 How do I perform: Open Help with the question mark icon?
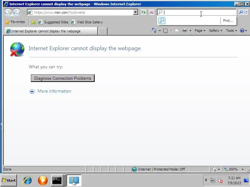pos(242,31)
